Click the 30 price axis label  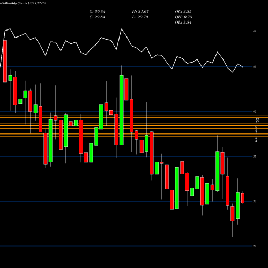tap(255, 202)
